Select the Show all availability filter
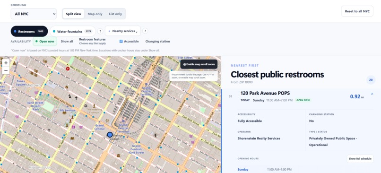The height and width of the screenshot is (173, 381). (x=67, y=41)
